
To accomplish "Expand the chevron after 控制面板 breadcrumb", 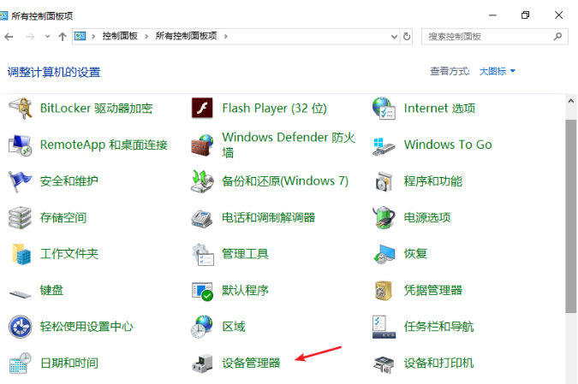I will coord(146,36).
